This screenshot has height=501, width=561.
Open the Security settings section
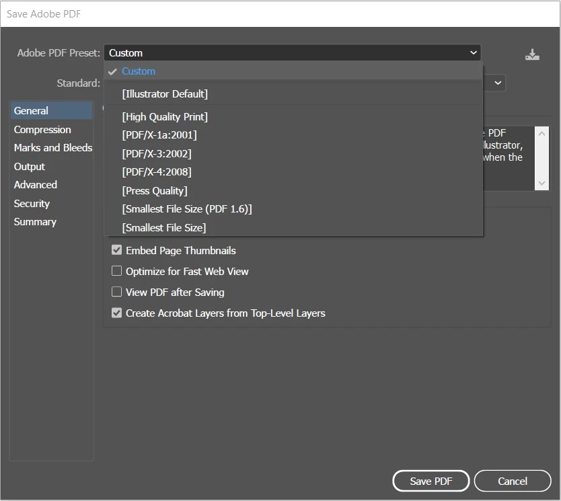52,204
